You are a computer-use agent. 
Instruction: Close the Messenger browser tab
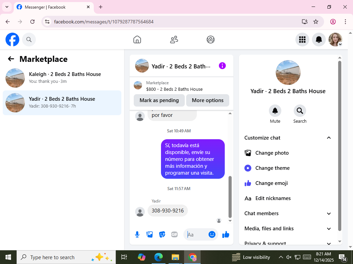tap(88, 7)
